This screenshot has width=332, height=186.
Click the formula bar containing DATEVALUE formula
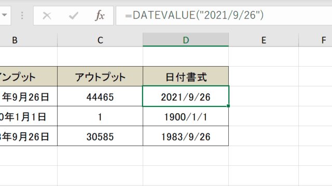(224, 16)
